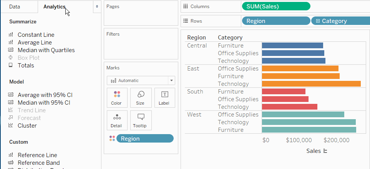The height and width of the screenshot is (169, 370).
Task: Select the Analytics tab
Action: click(x=54, y=7)
